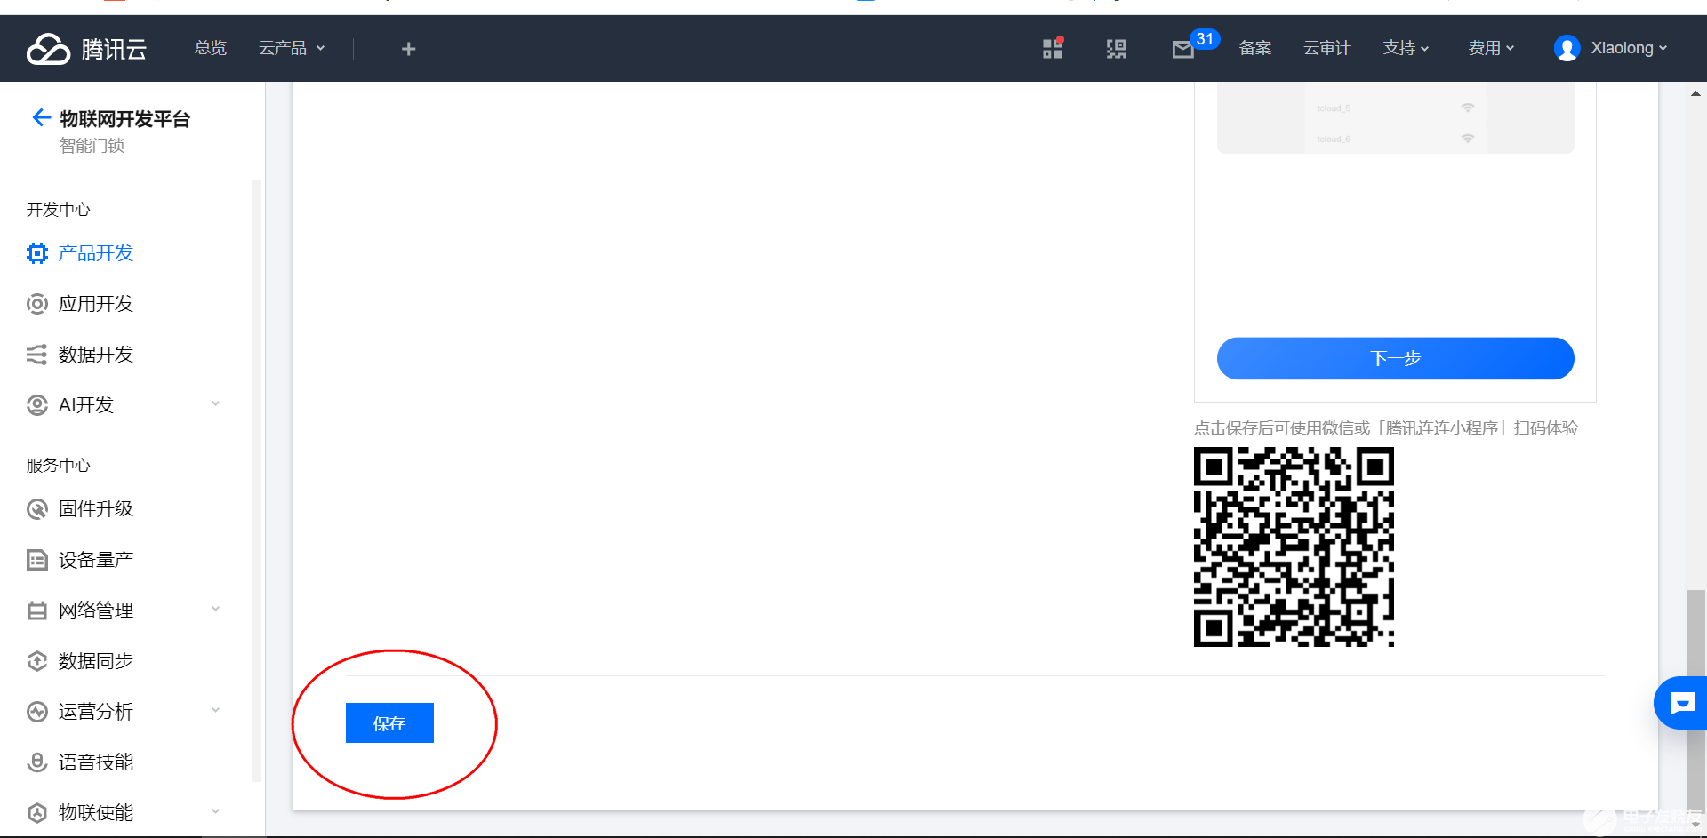Click the QR code image

(x=1294, y=547)
